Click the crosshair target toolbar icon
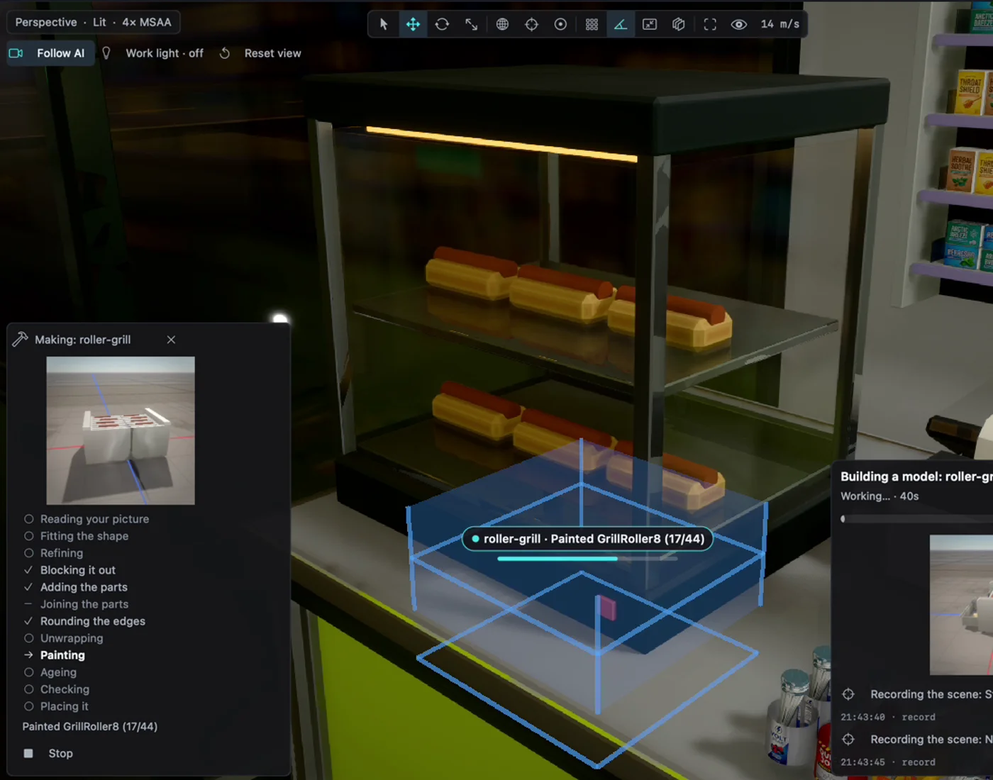Viewport: 993px width, 780px height. (x=531, y=24)
